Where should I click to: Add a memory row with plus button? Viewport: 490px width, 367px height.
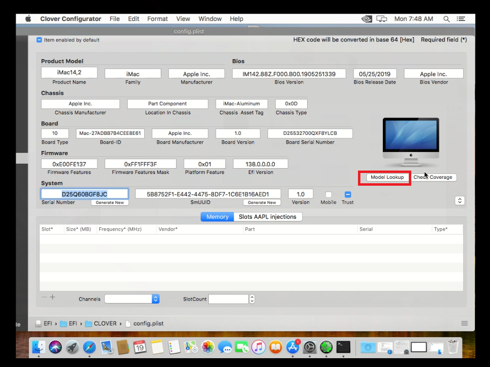point(52,297)
